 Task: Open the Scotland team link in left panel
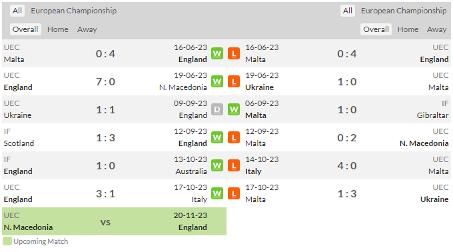click(x=19, y=143)
